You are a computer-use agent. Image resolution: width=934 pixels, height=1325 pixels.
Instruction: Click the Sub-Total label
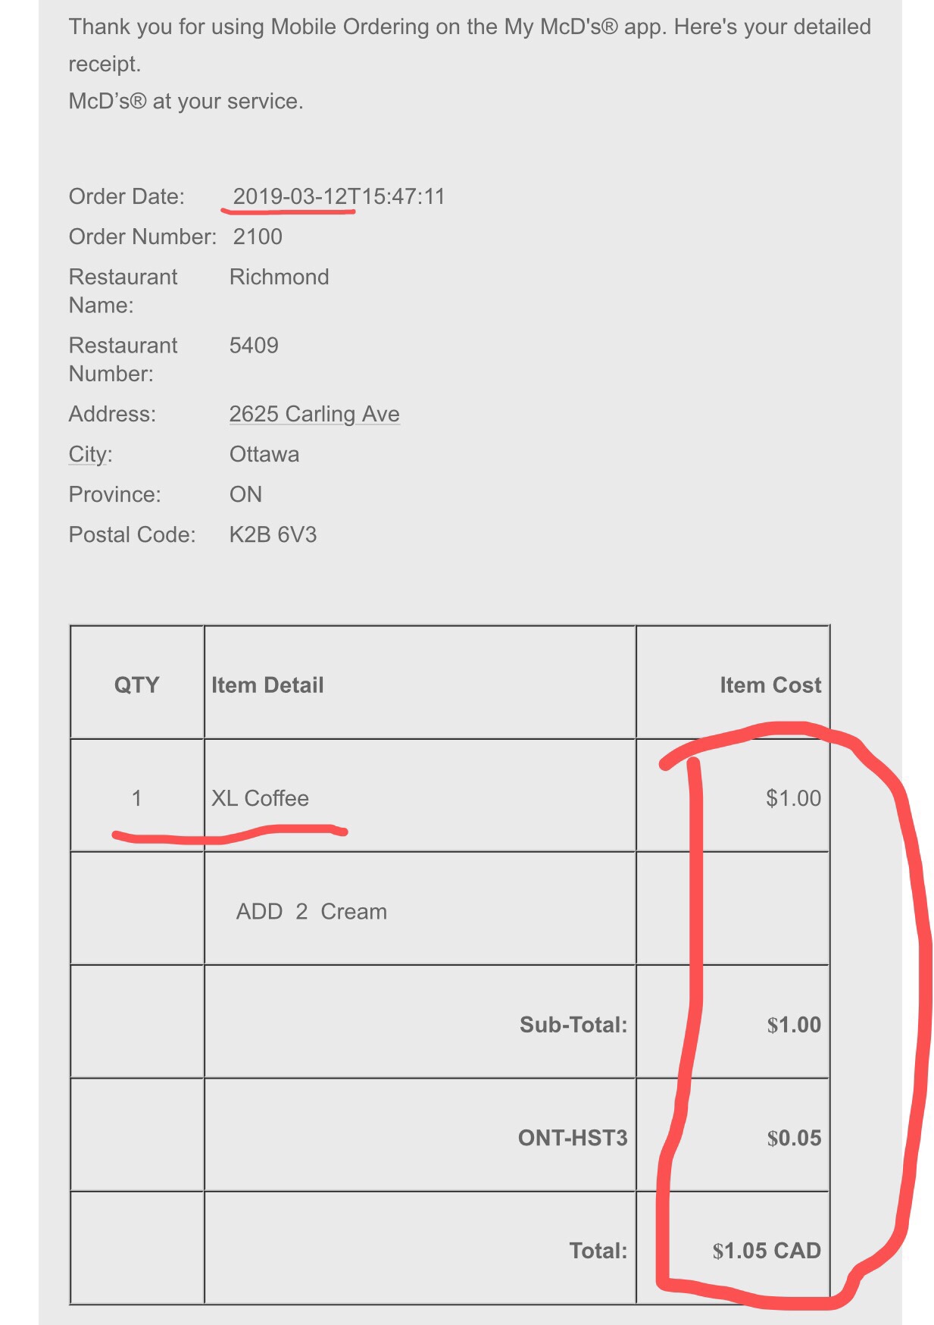(573, 1025)
